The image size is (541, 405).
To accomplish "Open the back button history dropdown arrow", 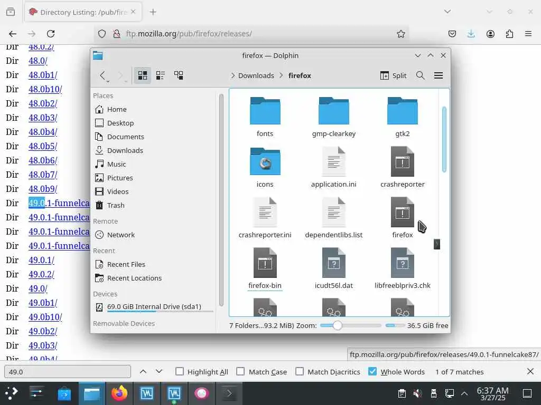I will click(x=108, y=82).
